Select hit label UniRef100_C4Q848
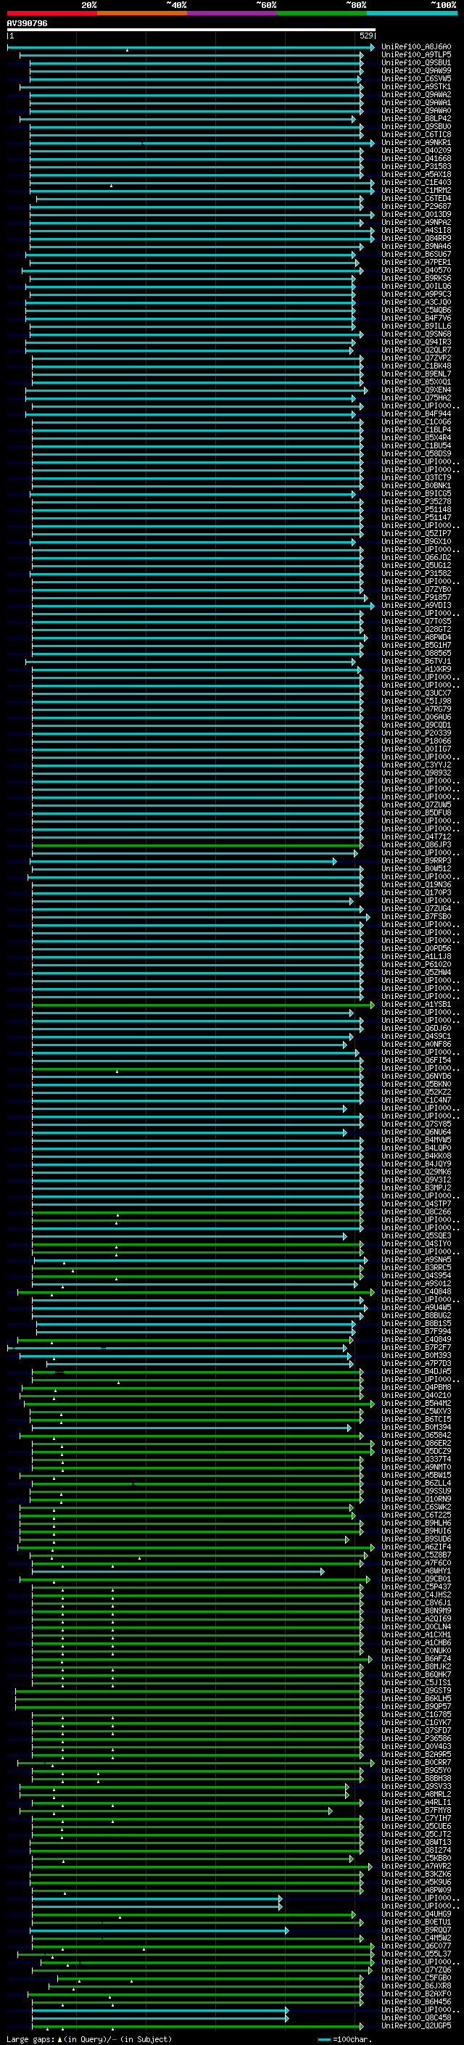This screenshot has width=464, height=2045. 416,1291
